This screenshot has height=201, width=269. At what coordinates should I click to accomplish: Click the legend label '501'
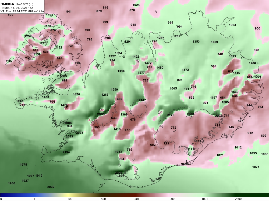(137, 199)
